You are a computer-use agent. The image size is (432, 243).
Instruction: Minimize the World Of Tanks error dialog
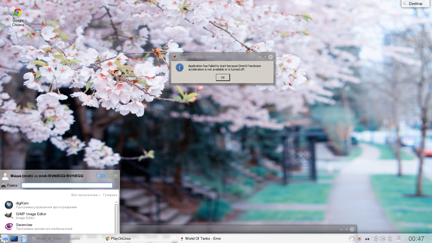point(259,57)
